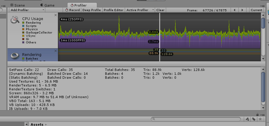Toggle VSync color swatch
The width and height of the screenshot is (269, 126).
pyautogui.click(x=23, y=36)
